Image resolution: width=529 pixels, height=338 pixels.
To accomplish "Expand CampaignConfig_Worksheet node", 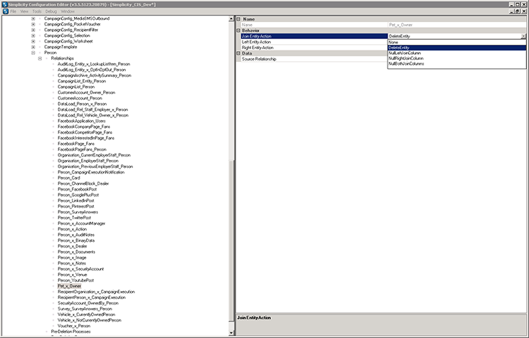I will coord(33,41).
